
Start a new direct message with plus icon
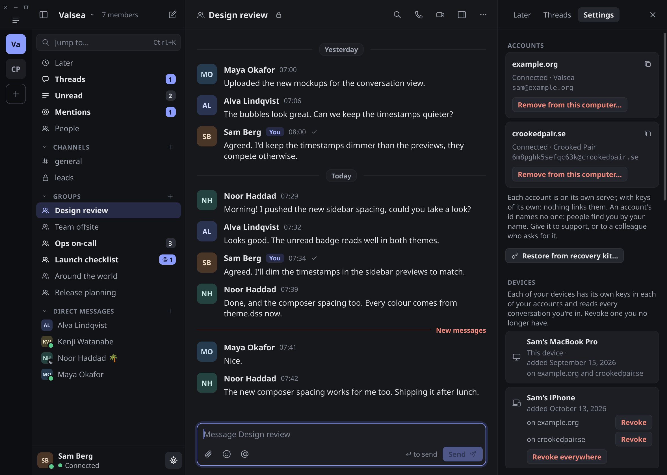point(170,311)
